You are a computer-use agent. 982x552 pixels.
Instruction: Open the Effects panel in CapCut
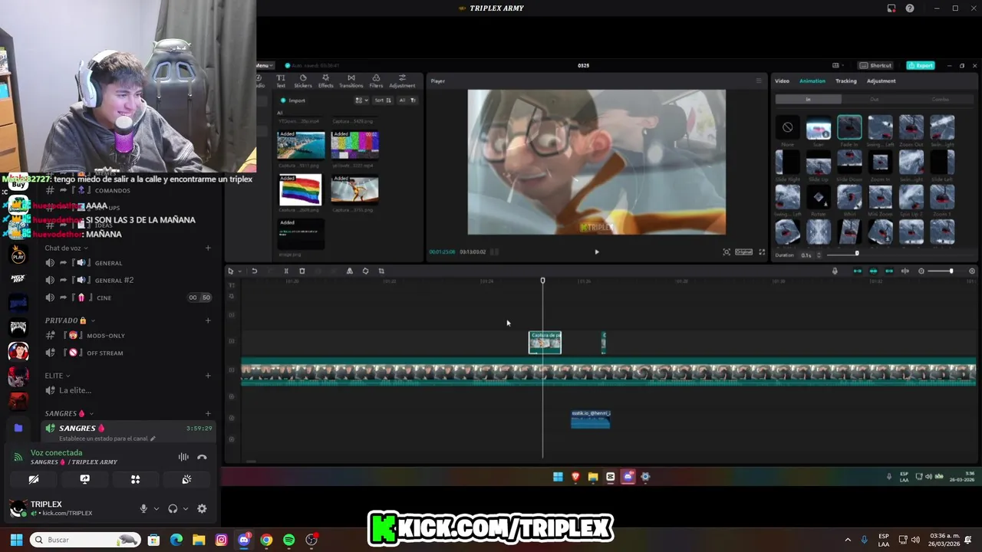point(326,80)
